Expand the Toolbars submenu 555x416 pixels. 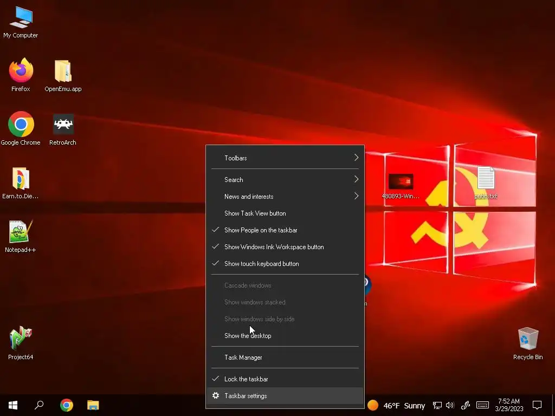click(285, 158)
